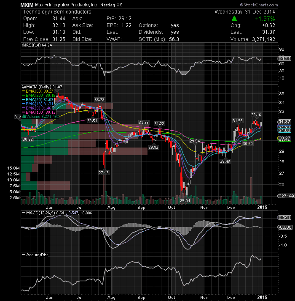Click the 'yes' next to Options
Viewport: 295px width, 301px height.
coord(175,25)
